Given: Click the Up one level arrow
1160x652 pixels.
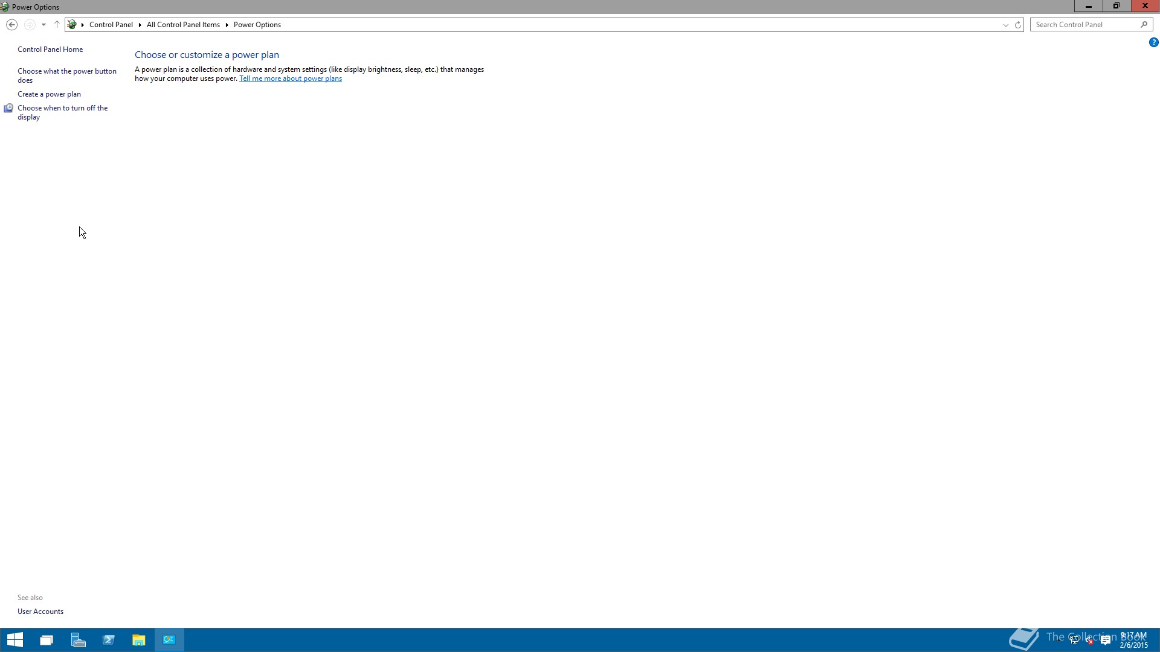Looking at the screenshot, I should (57, 25).
